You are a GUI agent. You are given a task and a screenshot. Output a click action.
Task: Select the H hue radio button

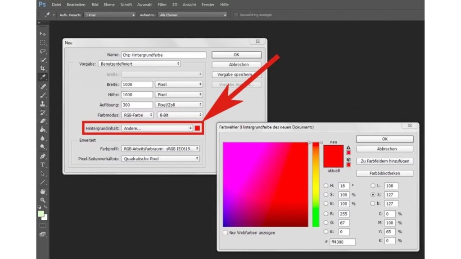326,186
